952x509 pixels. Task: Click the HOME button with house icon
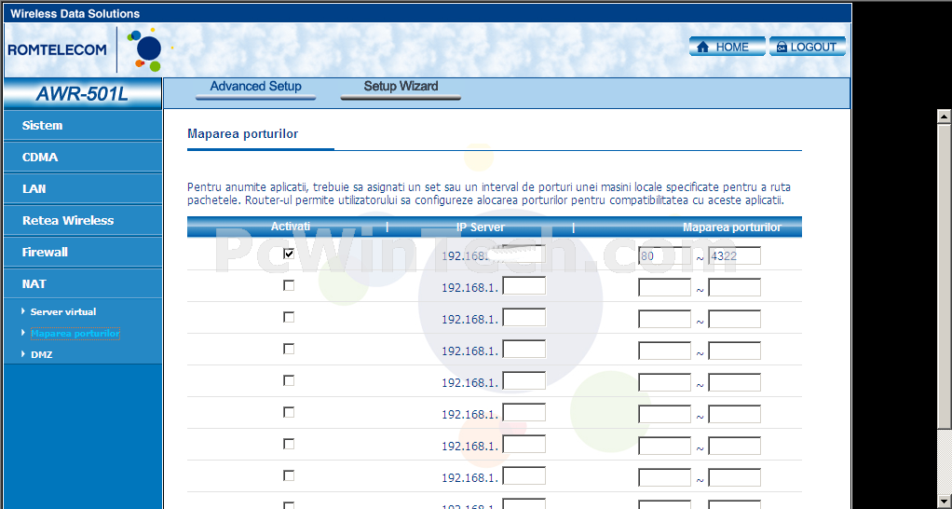click(727, 47)
